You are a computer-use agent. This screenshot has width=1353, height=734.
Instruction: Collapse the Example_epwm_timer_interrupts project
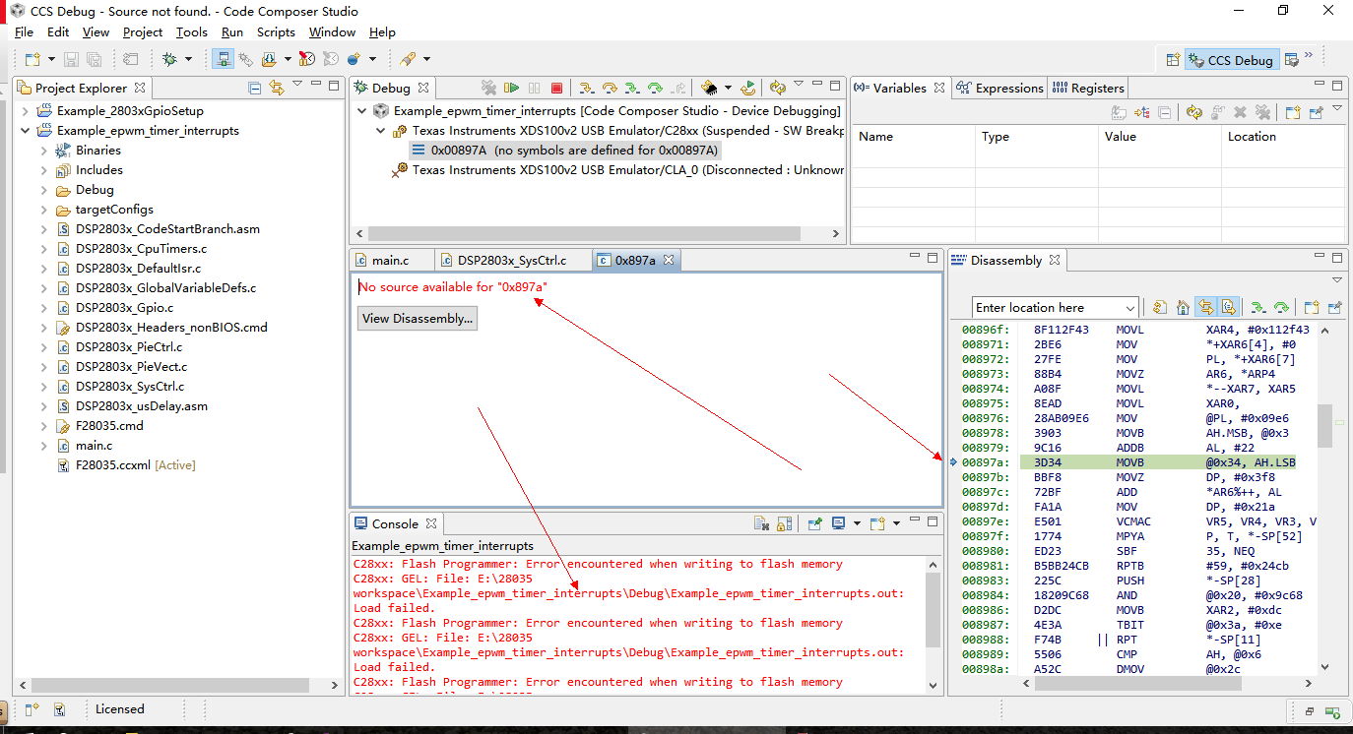25,131
